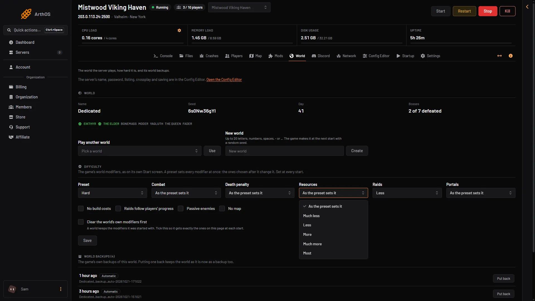
Task: Select Much more in Resources list
Action: (334, 244)
